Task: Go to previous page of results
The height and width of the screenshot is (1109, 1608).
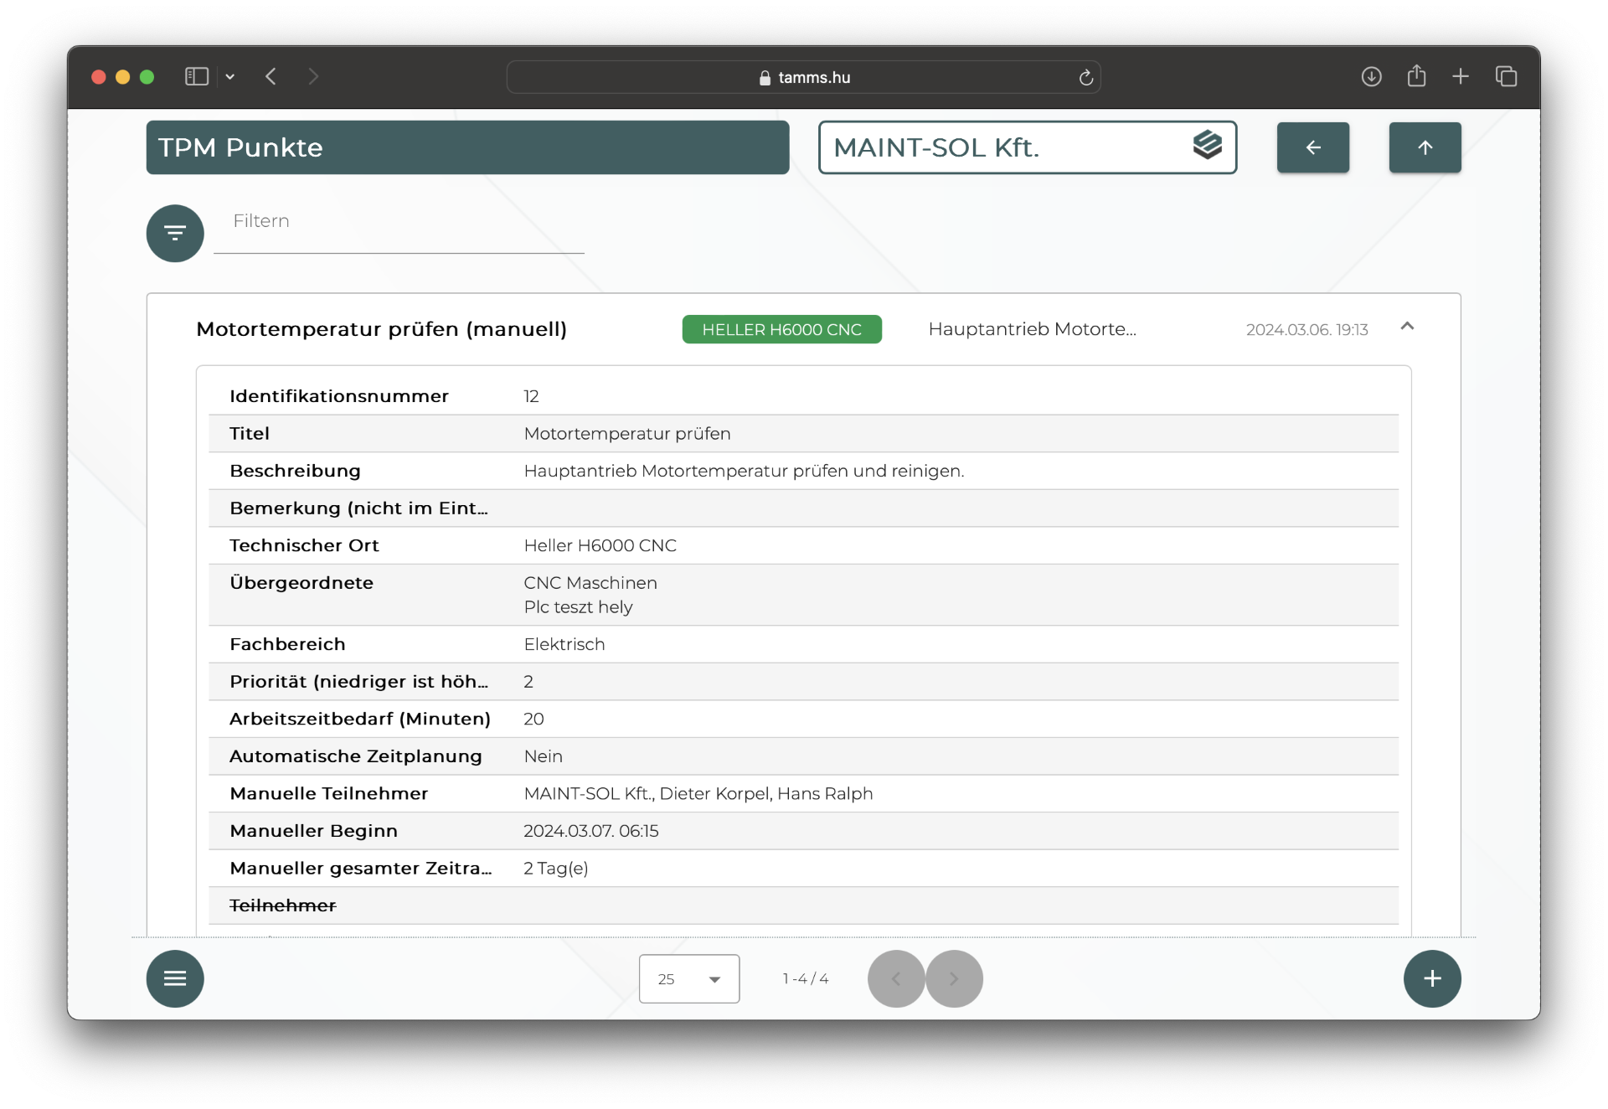Action: [896, 978]
